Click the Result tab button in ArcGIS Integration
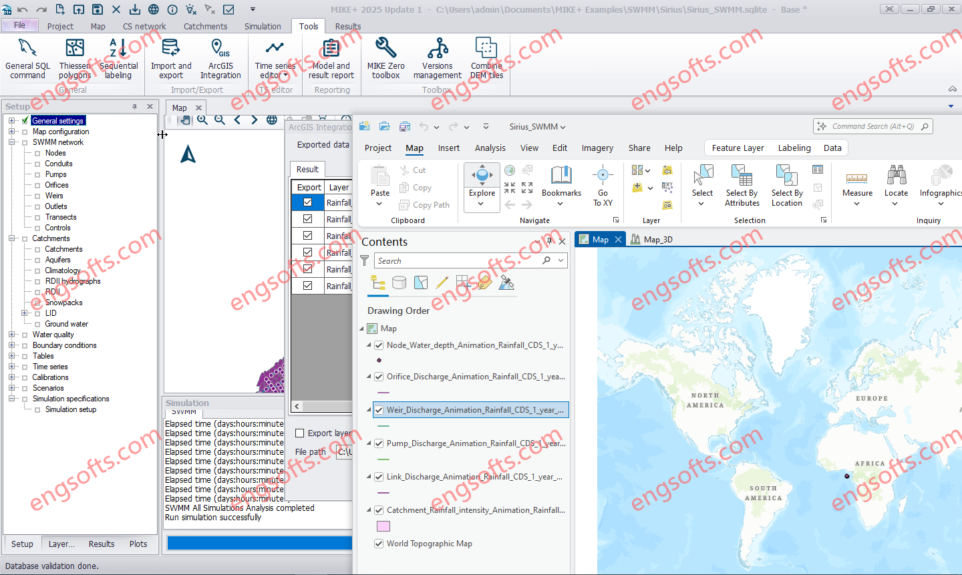The image size is (962, 575). 307,170
